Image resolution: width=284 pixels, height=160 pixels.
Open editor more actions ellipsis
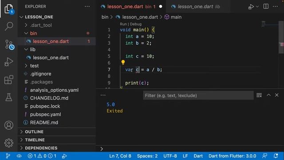pos(275,6)
